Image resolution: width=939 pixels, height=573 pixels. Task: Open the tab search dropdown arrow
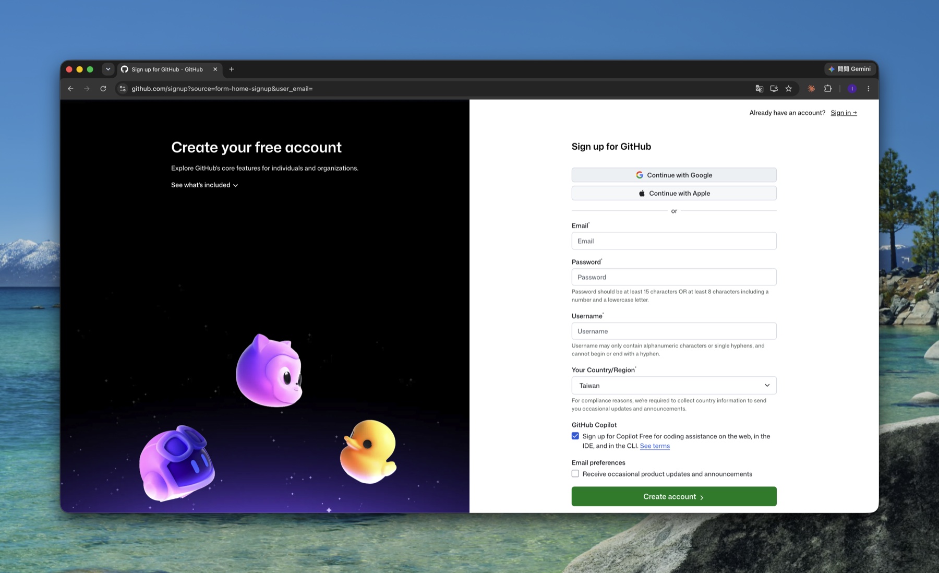[x=108, y=69]
